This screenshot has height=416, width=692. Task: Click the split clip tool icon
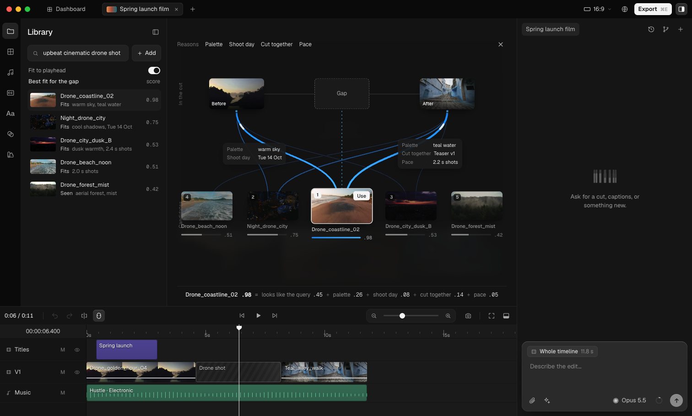point(84,316)
